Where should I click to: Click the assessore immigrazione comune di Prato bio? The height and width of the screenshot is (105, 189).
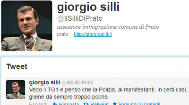point(108,27)
